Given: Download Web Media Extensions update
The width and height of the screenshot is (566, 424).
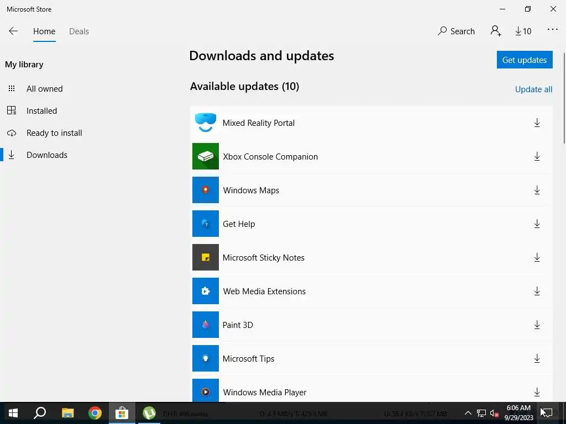Looking at the screenshot, I should click(x=537, y=291).
